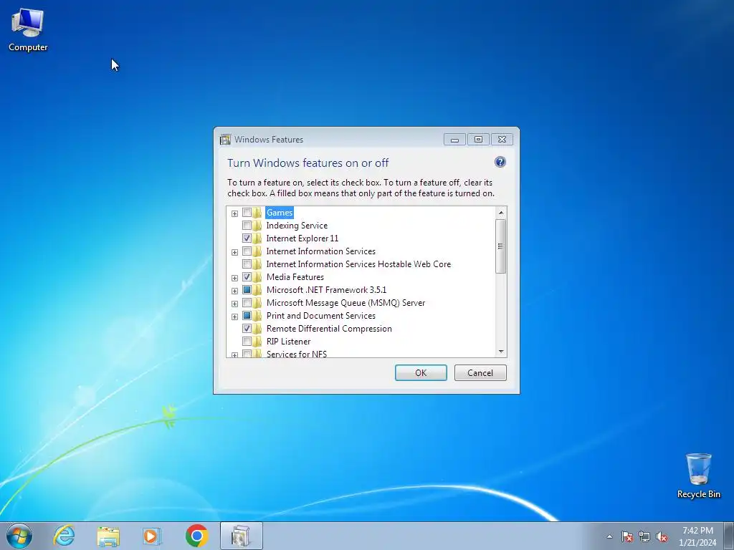Image resolution: width=734 pixels, height=550 pixels.
Task: Check the Games checkbox
Action: (247, 213)
